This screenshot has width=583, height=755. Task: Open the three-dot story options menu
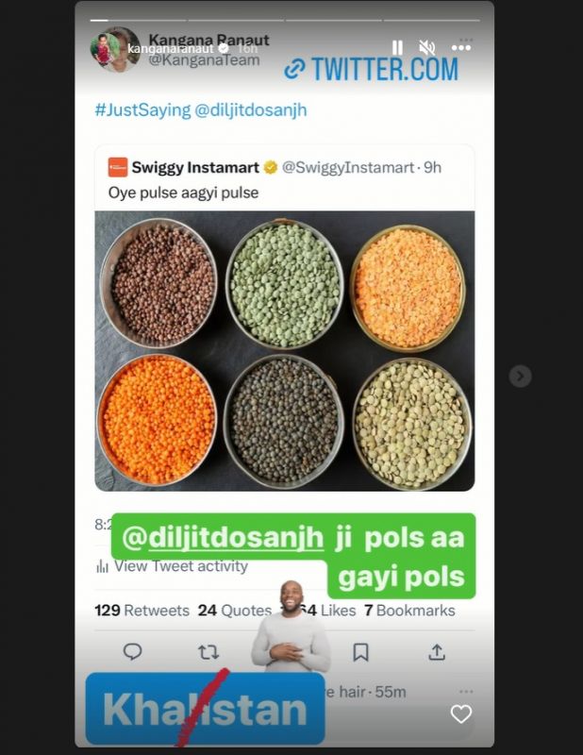[460, 48]
